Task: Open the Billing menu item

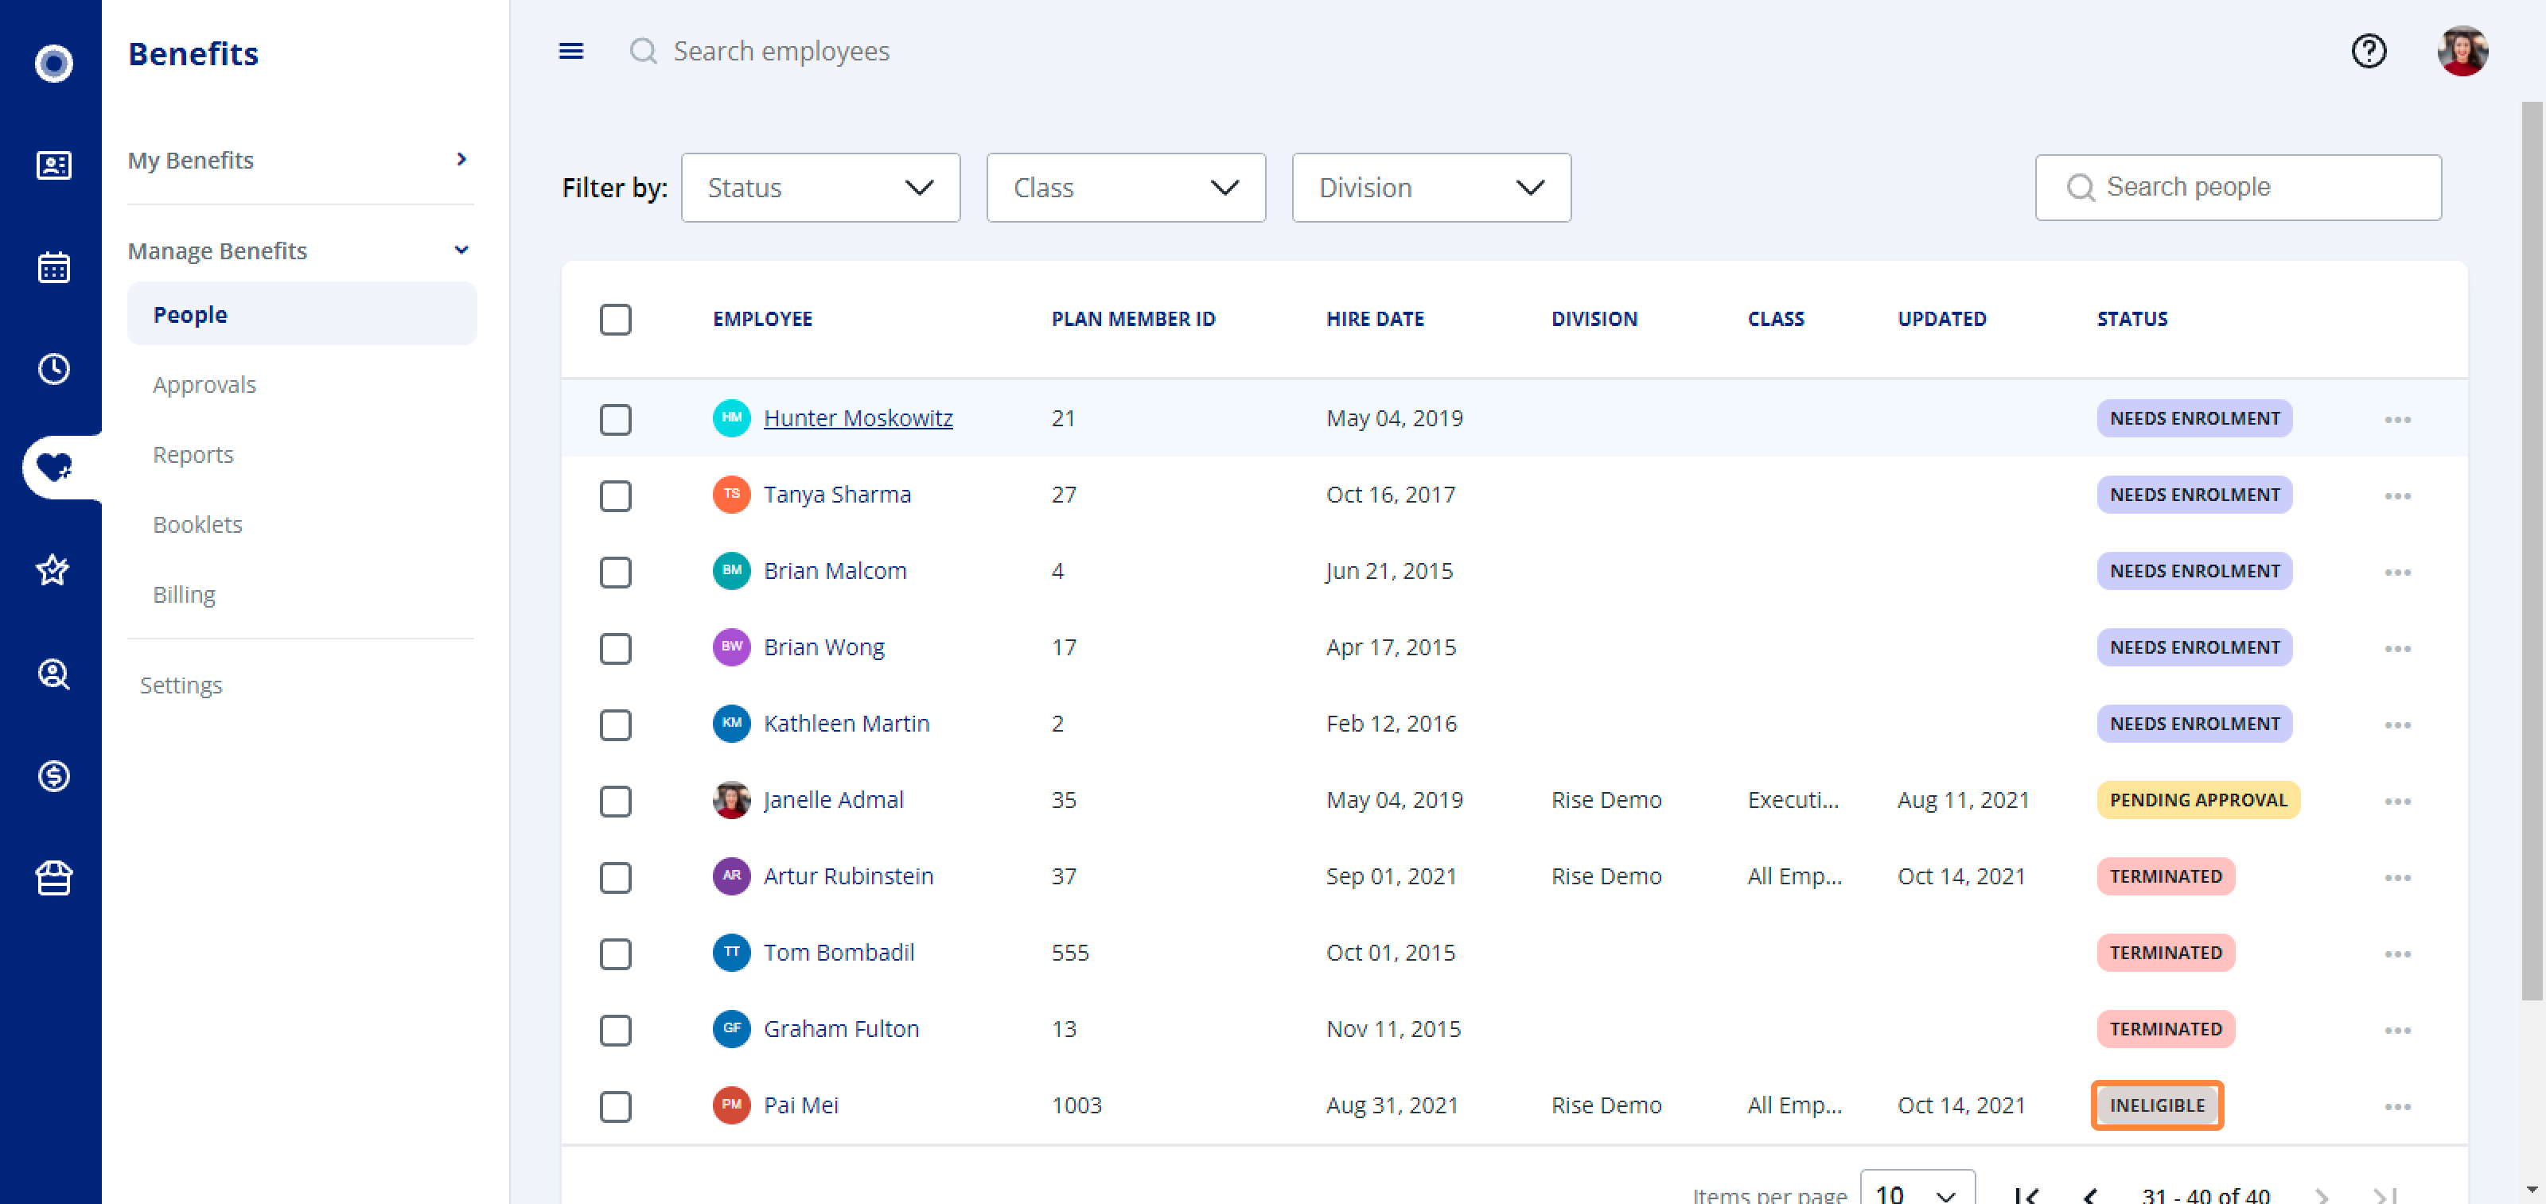Action: click(184, 593)
